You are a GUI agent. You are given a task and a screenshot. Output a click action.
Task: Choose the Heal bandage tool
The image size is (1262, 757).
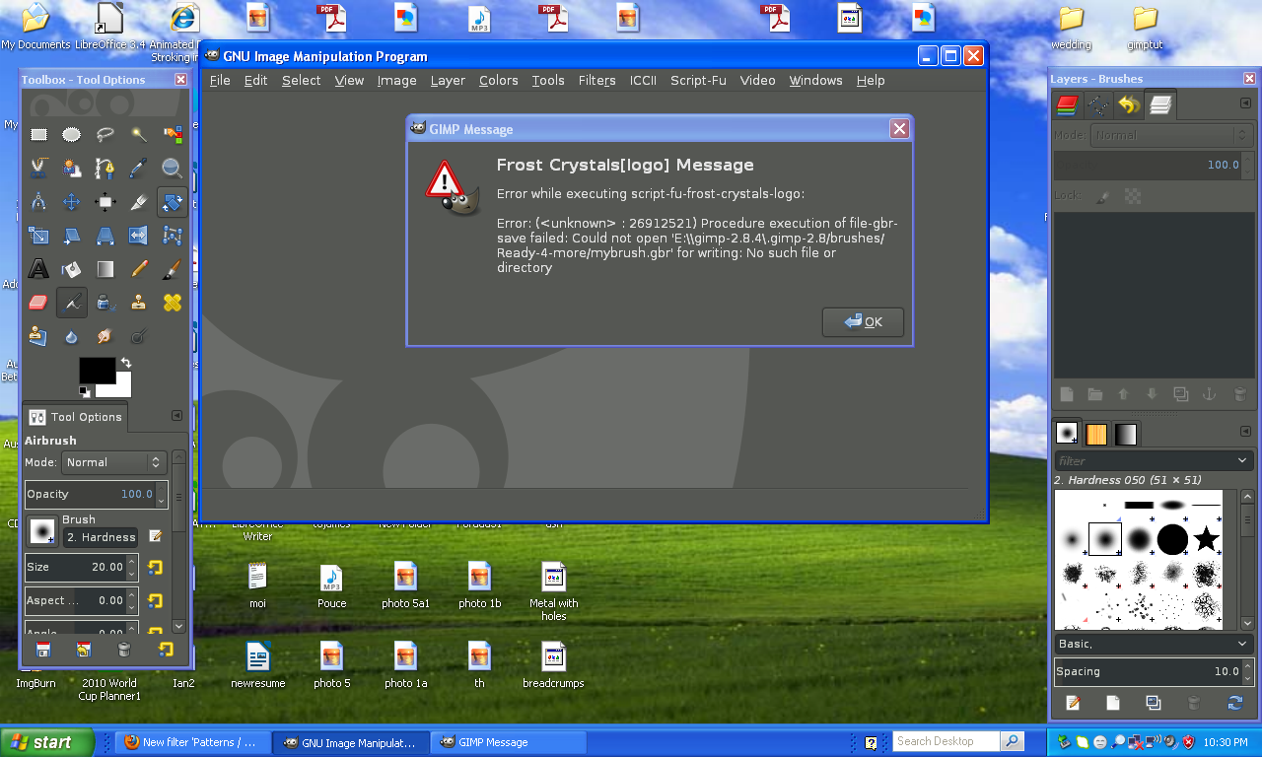[173, 303]
